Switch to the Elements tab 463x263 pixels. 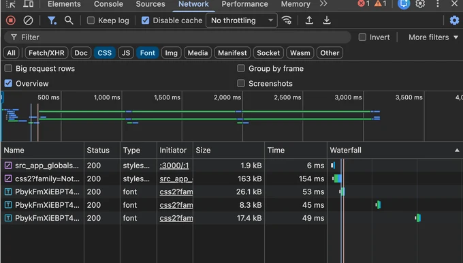pos(64,4)
